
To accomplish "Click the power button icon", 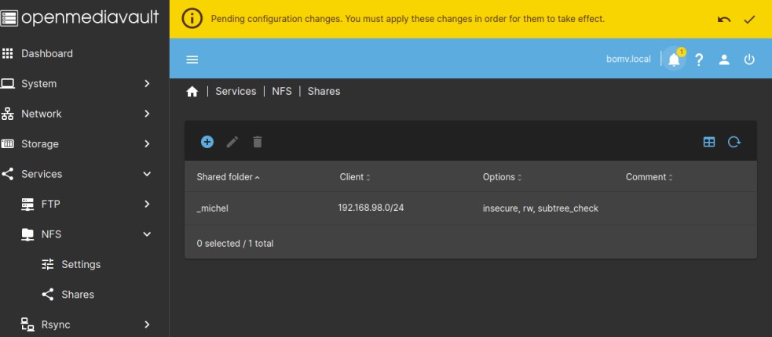I will pos(749,60).
